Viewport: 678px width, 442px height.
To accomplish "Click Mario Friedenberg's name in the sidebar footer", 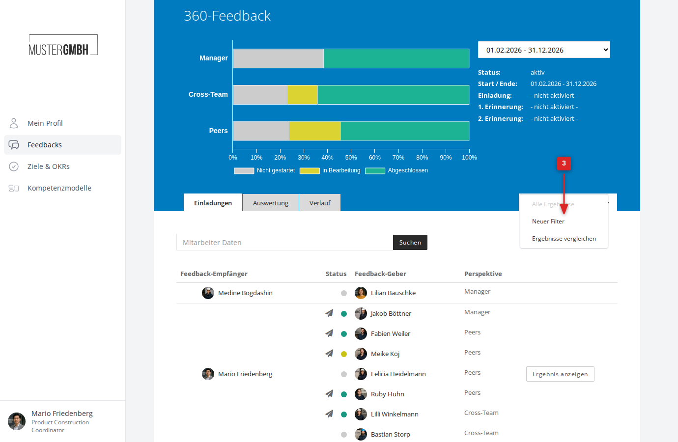I will tap(62, 414).
